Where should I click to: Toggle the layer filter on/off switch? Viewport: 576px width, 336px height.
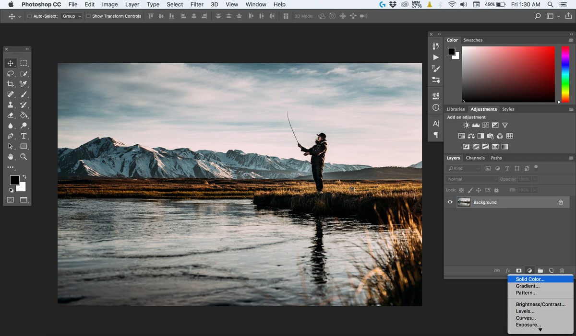pyautogui.click(x=536, y=167)
